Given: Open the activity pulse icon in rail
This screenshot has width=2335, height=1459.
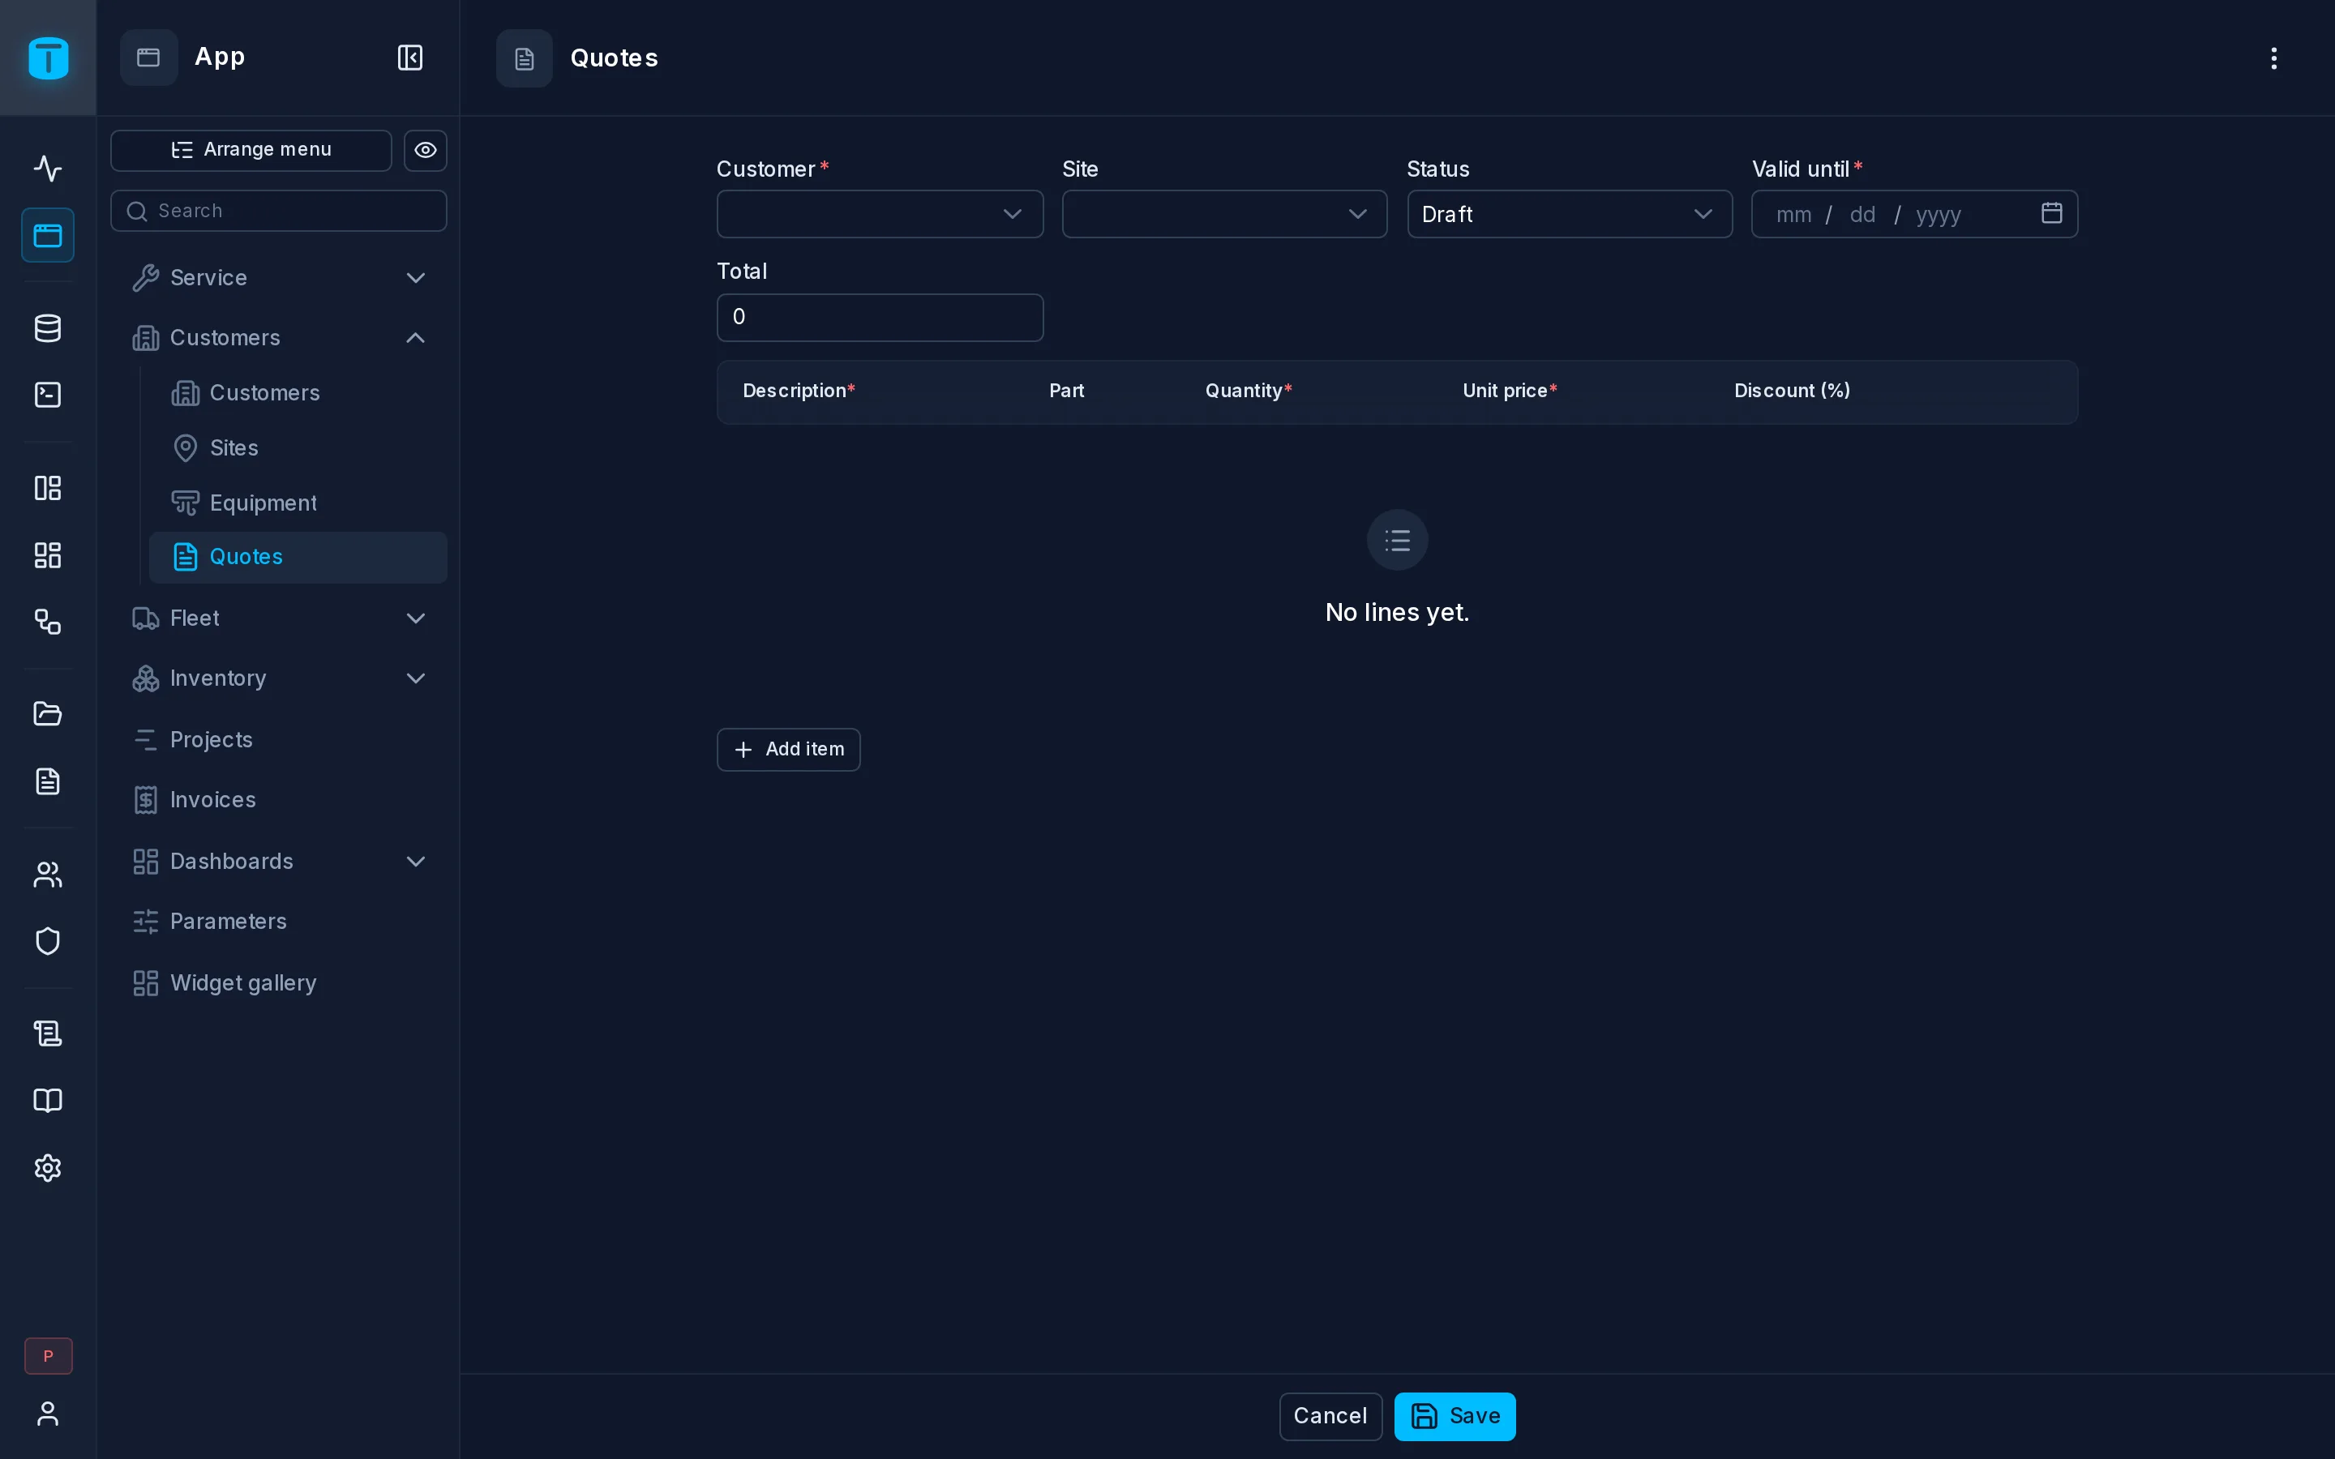Looking at the screenshot, I should 49,168.
